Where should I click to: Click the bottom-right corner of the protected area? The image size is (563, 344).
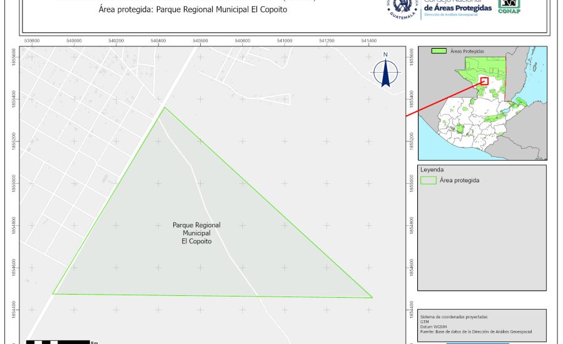372,298
